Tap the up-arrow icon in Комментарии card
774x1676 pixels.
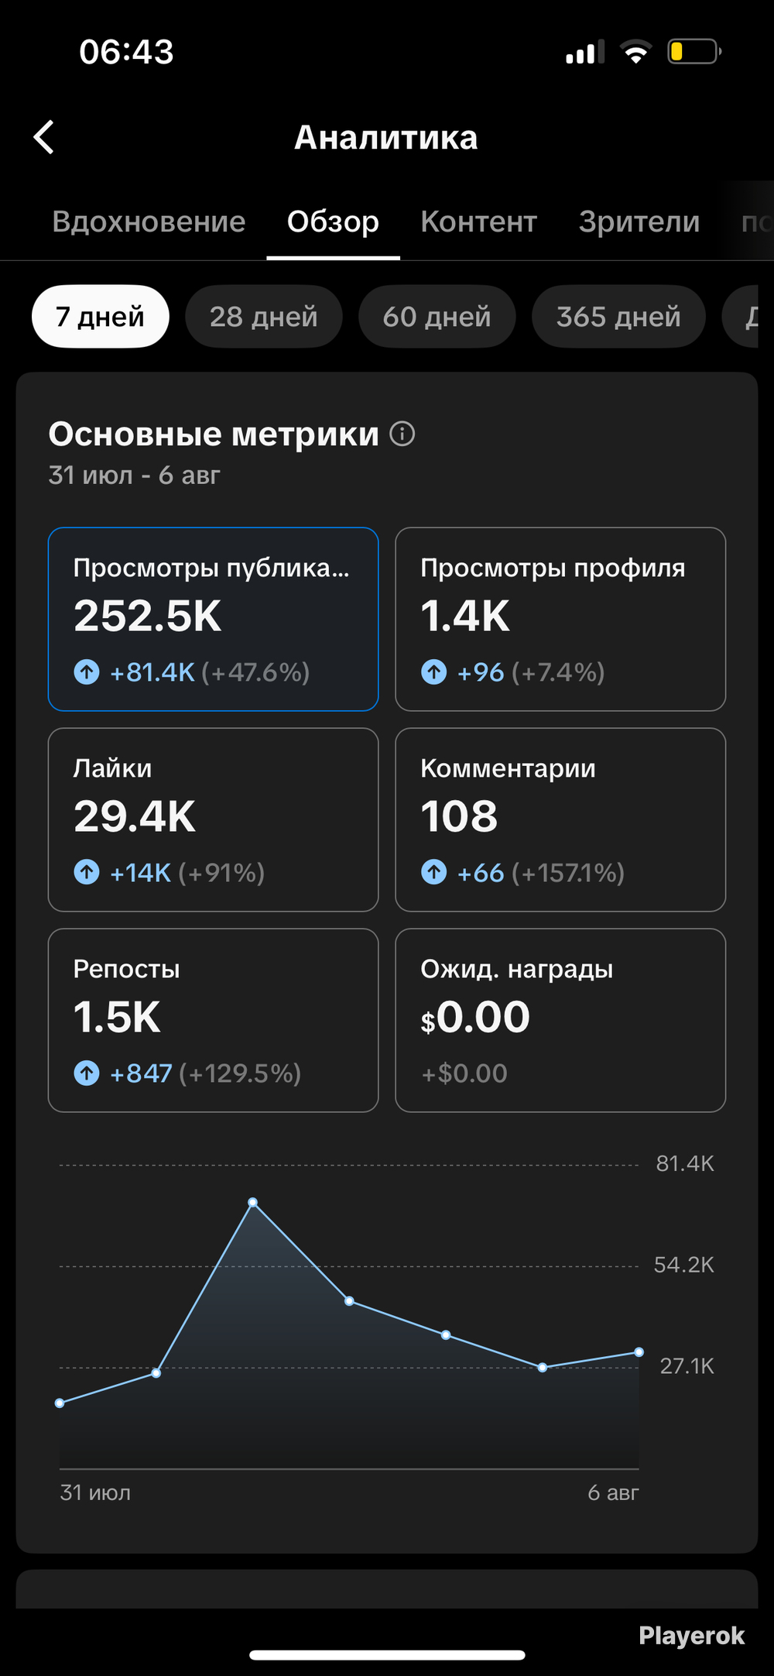[x=434, y=872]
